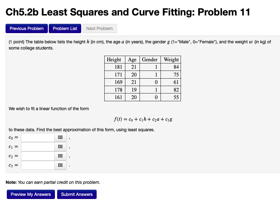
Task: Click Preview My Answers
Action: [x=31, y=194]
